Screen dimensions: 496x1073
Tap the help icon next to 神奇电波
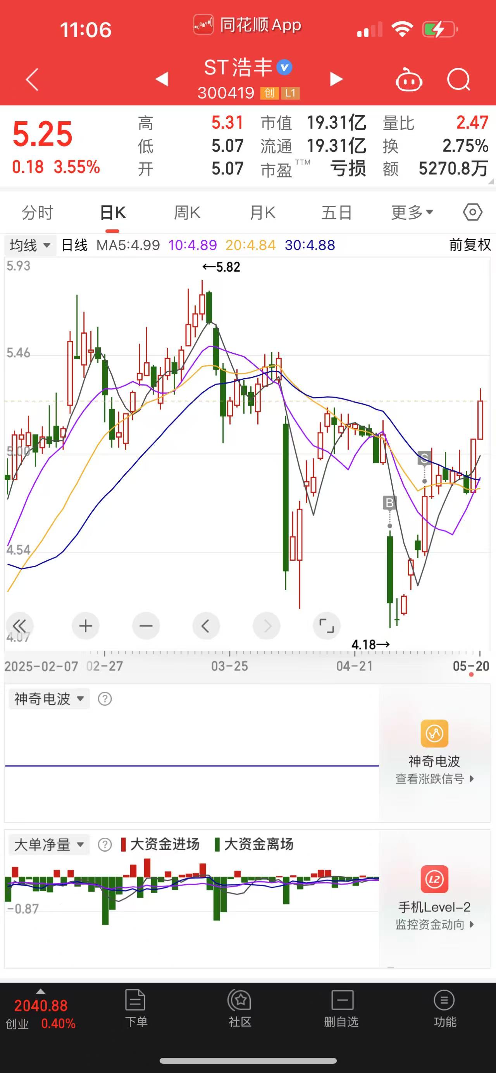pos(105,699)
